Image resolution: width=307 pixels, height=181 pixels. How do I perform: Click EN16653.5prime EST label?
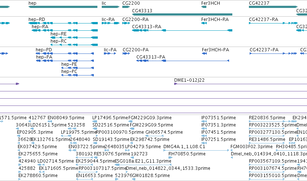point(95,176)
